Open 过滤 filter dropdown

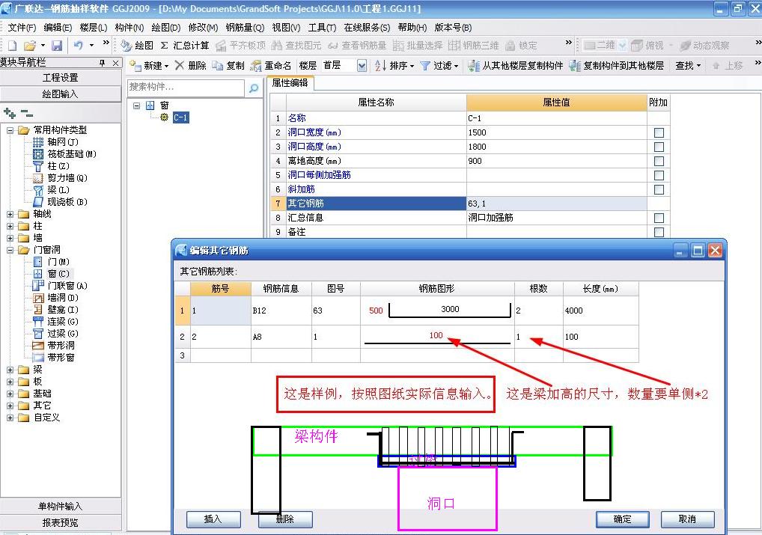439,66
